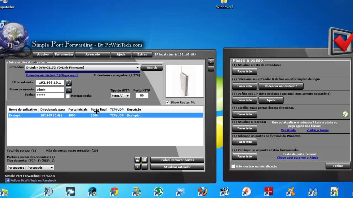Viewport: 353px width, 198px height.
Task: Click the Nome de usuário input field
Action: click(x=50, y=90)
